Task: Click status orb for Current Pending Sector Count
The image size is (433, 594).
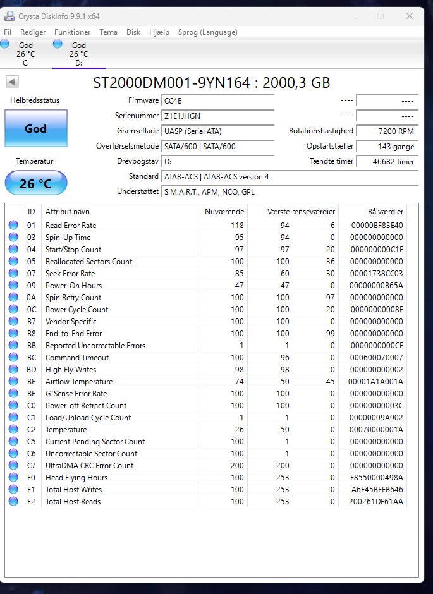Action: (13, 441)
